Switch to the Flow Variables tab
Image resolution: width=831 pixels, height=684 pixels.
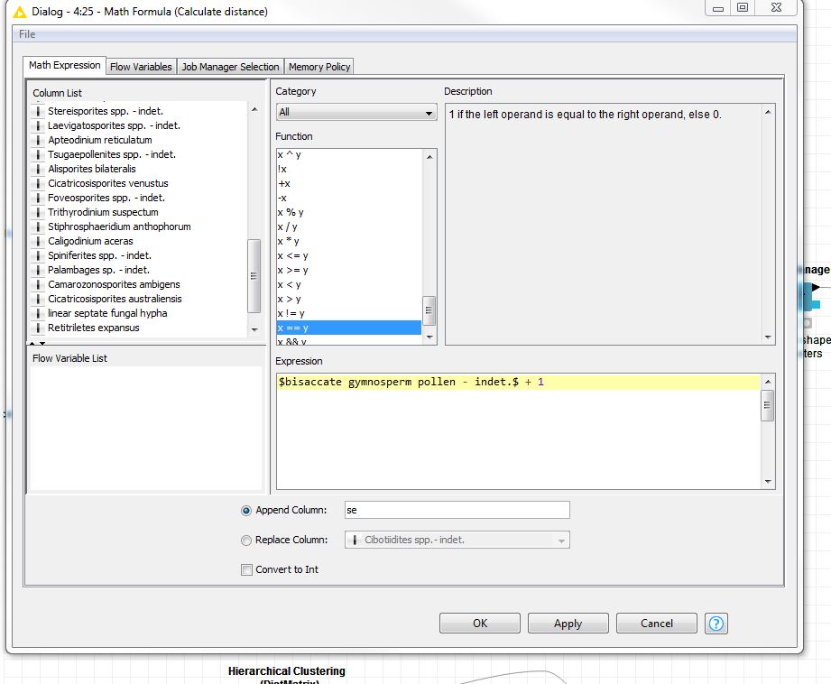pos(141,67)
